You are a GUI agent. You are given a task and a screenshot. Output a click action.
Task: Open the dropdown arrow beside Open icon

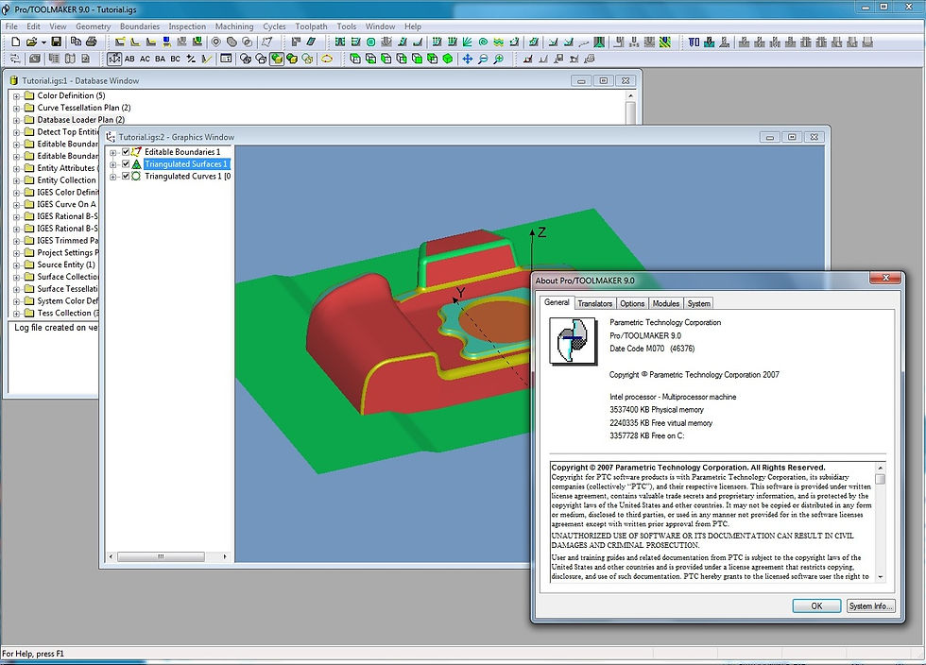point(43,43)
